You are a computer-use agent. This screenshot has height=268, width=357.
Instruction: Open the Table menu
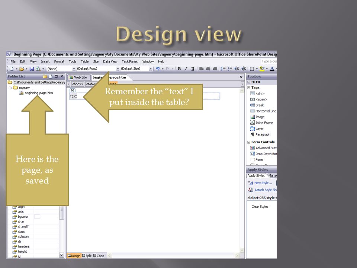85,61
